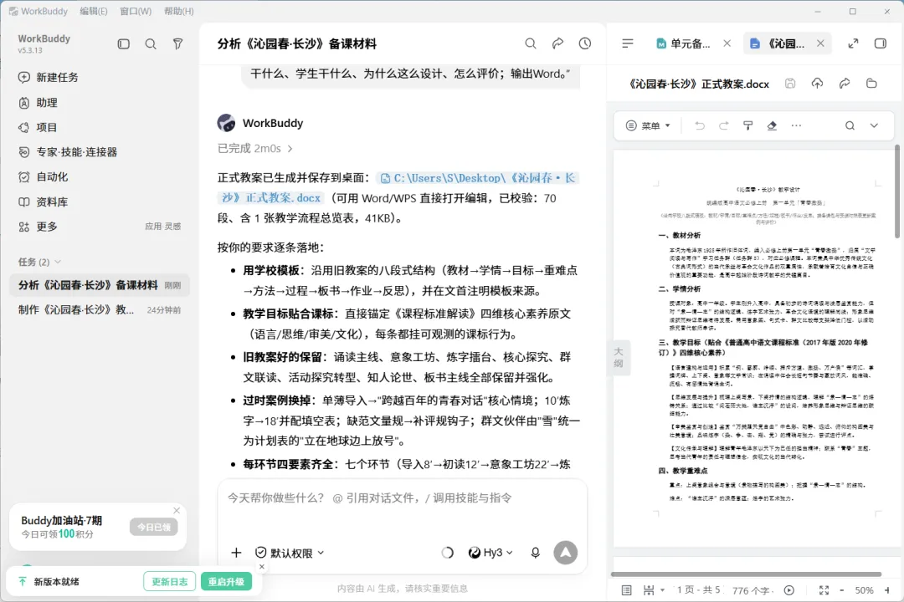
Task: Select task 分析《沁园春·长沙》备课材料
Action: (99, 285)
